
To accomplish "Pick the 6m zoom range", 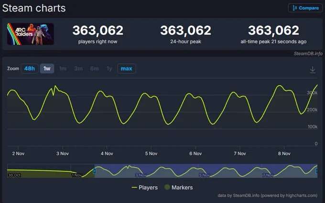I will [x=94, y=69].
